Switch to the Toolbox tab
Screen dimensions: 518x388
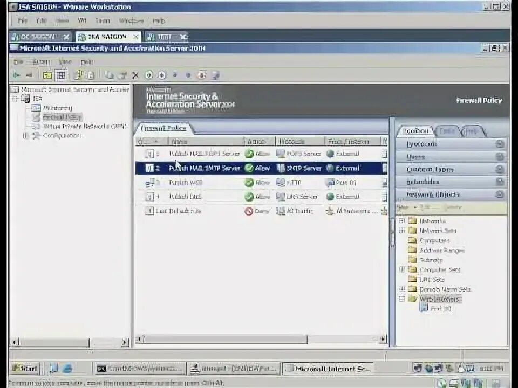coord(415,131)
